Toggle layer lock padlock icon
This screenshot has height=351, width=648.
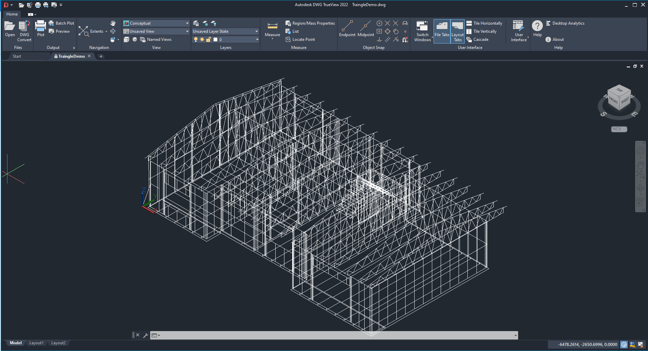(208, 39)
